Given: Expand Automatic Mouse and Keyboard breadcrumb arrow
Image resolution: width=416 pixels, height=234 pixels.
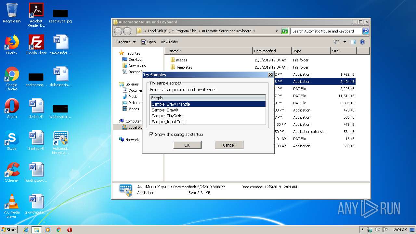Looking at the screenshot, I should click(254, 31).
